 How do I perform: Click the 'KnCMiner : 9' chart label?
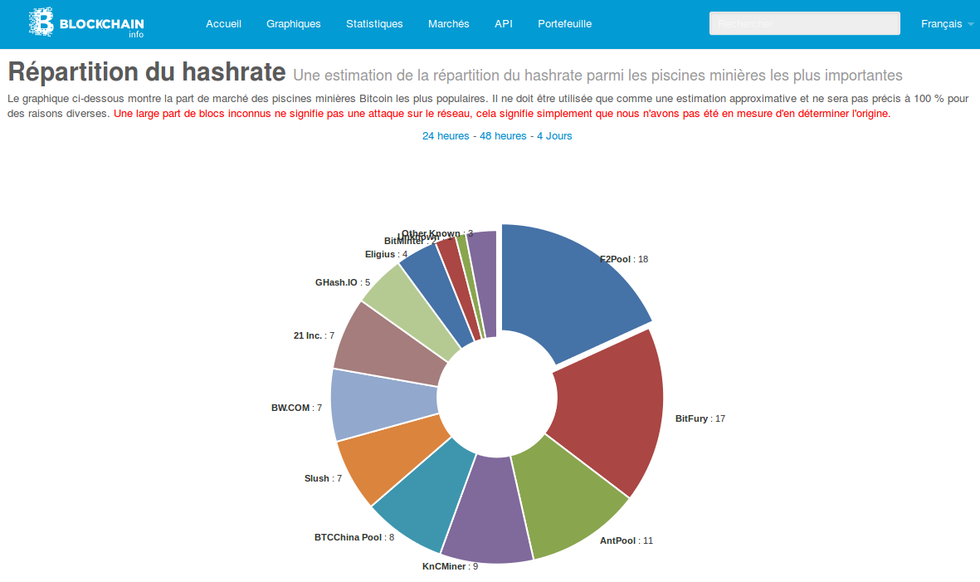coord(450,565)
